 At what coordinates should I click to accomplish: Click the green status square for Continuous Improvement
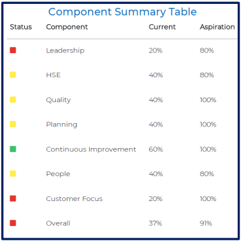pos(13,149)
